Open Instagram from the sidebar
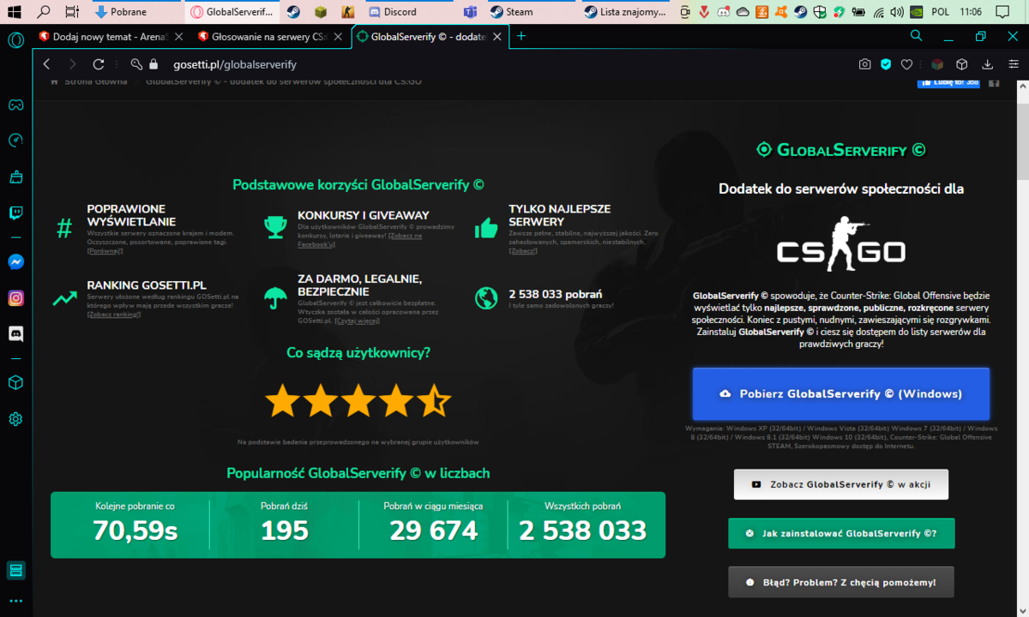This screenshot has width=1029, height=617. click(x=15, y=298)
